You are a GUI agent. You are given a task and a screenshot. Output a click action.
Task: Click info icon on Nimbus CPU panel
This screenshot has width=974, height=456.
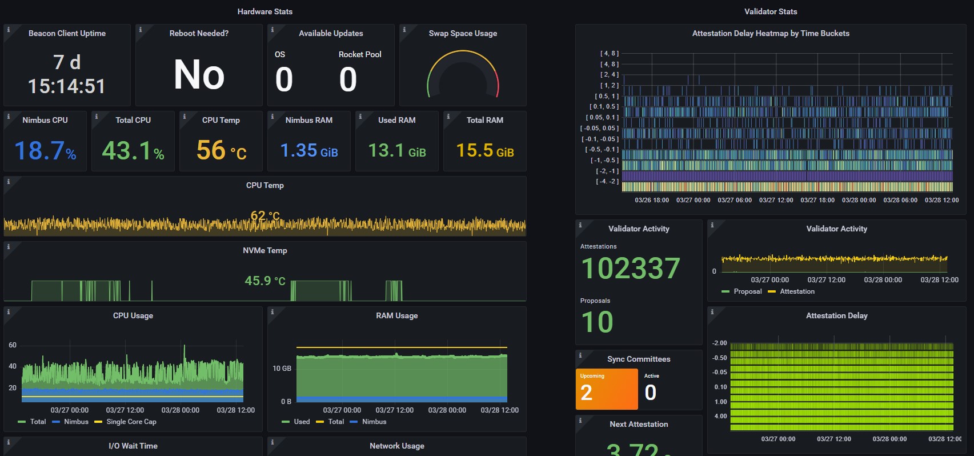coord(8,117)
